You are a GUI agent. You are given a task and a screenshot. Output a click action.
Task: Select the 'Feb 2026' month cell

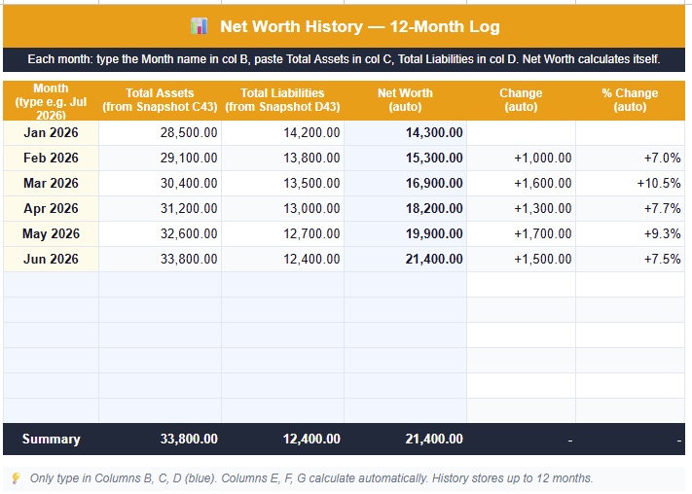[51, 158]
